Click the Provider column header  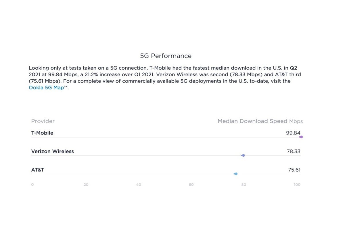(43, 121)
